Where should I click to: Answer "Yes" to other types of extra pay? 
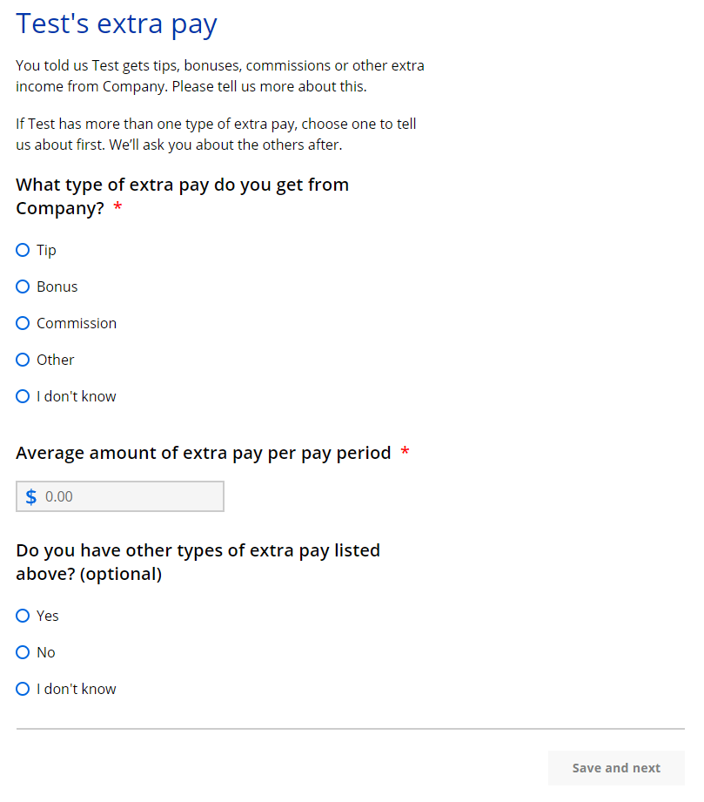tap(23, 616)
